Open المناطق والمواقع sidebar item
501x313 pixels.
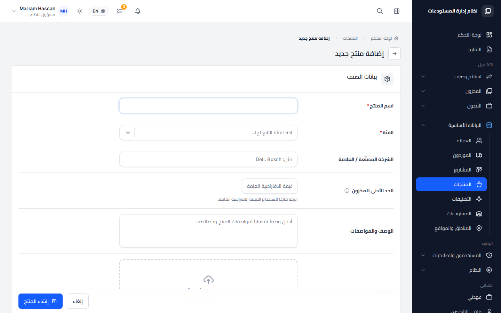point(452,228)
